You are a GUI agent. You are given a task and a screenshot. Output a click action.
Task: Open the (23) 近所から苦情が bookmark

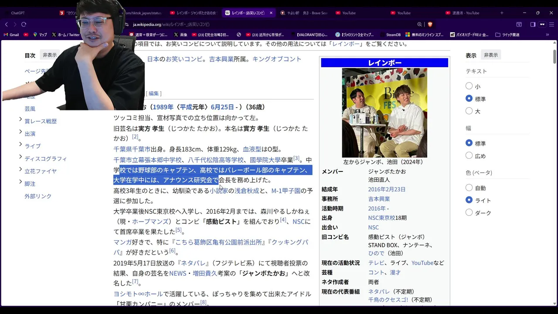coord(264,34)
